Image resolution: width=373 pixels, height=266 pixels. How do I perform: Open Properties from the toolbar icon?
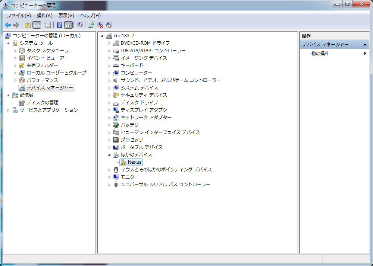[48, 25]
